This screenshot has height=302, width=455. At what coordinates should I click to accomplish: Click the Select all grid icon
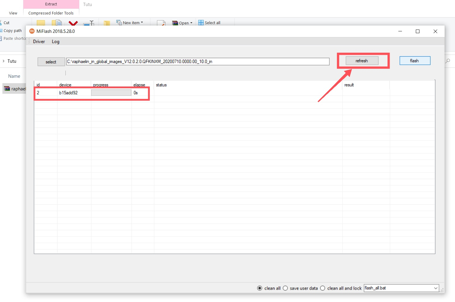point(201,23)
